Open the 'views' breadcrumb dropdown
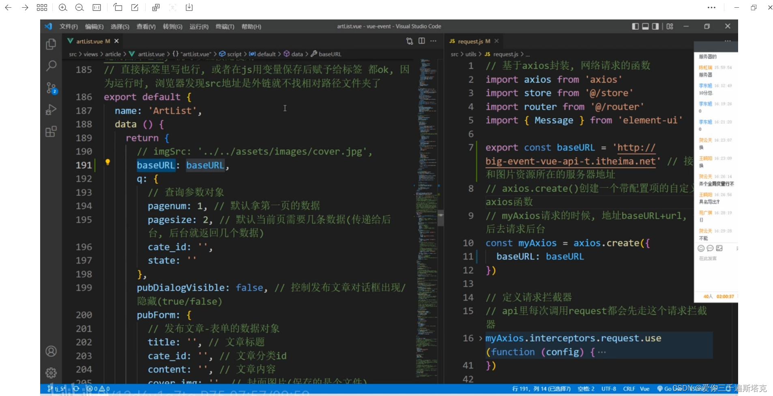This screenshot has height=396, width=773. pyautogui.click(x=90, y=54)
